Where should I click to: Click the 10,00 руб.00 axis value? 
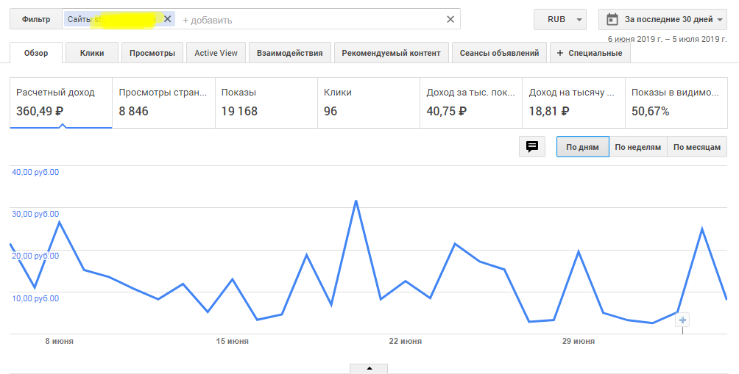pyautogui.click(x=35, y=298)
